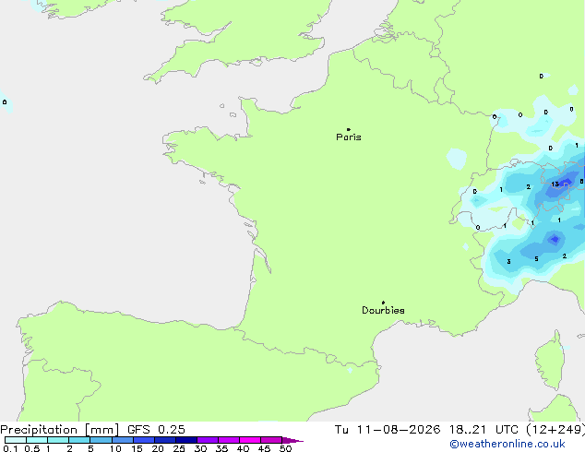The width and height of the screenshot is (585, 452).
Task: Click the 0.5–1 mm legend color box
Action: [37, 440]
